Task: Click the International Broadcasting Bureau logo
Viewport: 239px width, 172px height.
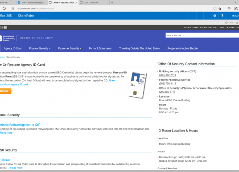Action: click(8, 38)
